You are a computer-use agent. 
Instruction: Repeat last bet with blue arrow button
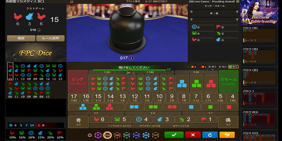coord(210,135)
